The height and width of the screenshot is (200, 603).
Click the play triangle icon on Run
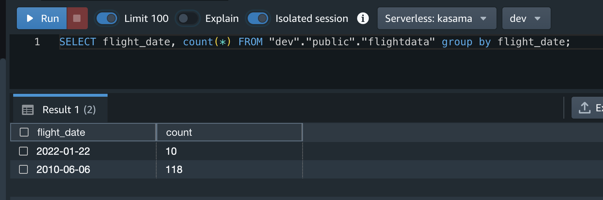(30, 18)
